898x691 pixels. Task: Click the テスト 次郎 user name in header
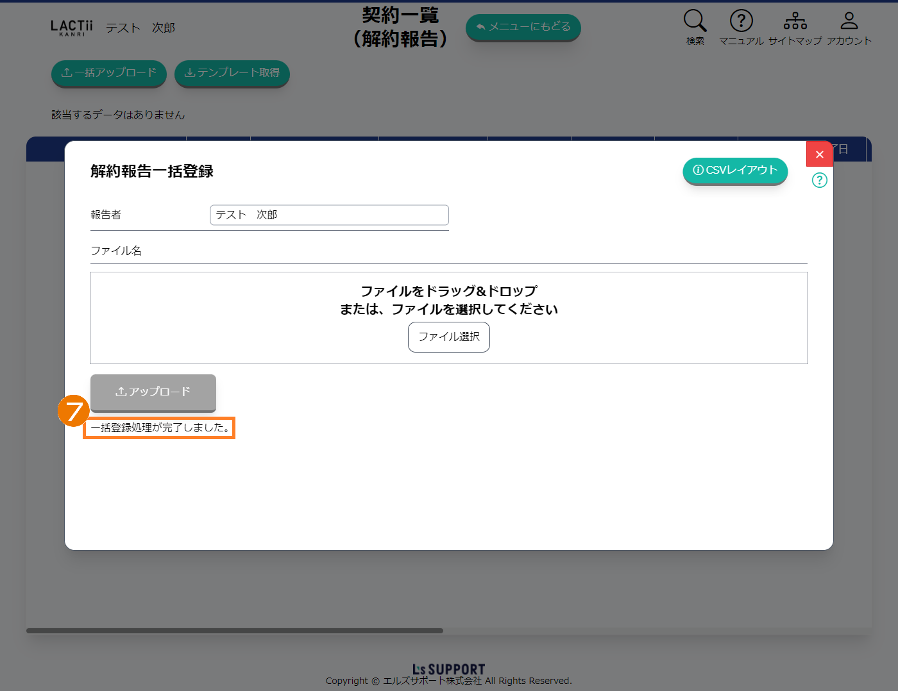point(140,28)
